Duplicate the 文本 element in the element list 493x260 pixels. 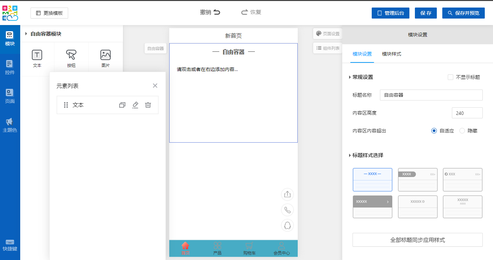pyautogui.click(x=122, y=105)
